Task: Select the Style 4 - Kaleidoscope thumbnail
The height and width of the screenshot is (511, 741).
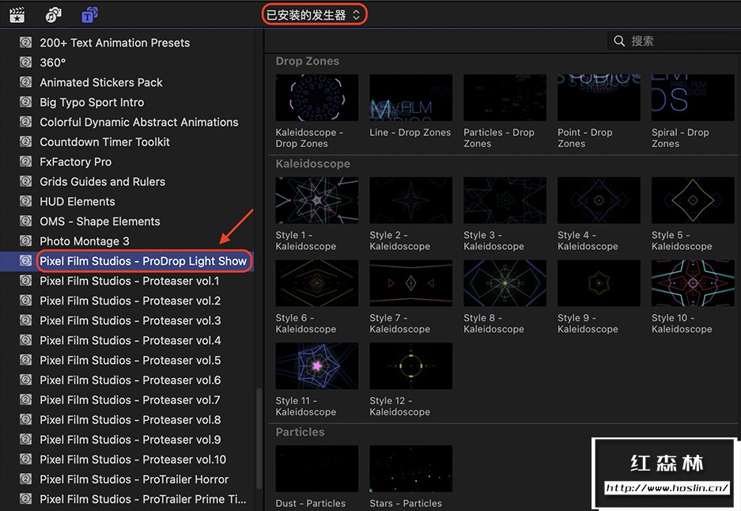Action: (x=599, y=200)
